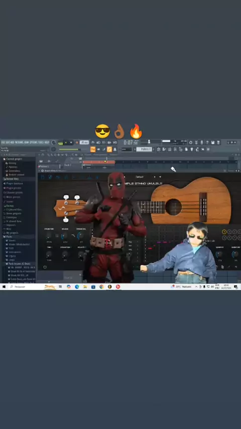This screenshot has width=241, height=429.
Task: Expand the Plugin presets folder
Action: [13, 188]
